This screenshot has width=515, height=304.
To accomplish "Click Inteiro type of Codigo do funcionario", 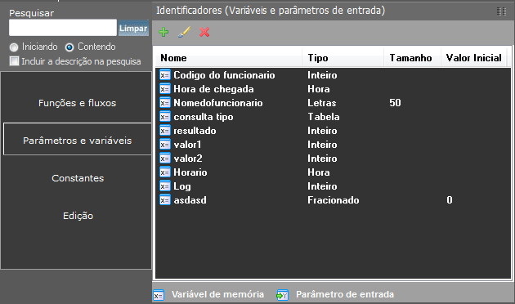I will [x=322, y=75].
